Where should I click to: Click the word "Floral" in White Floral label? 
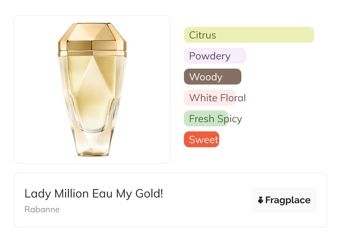[233, 98]
